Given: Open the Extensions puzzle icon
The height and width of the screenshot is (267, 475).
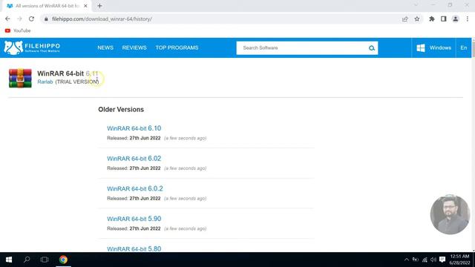Looking at the screenshot, I should (x=432, y=19).
